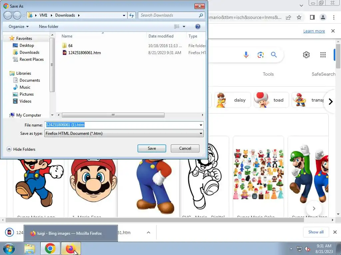Select Desktop in the navigation pane
The image size is (341, 255).
click(x=27, y=45)
